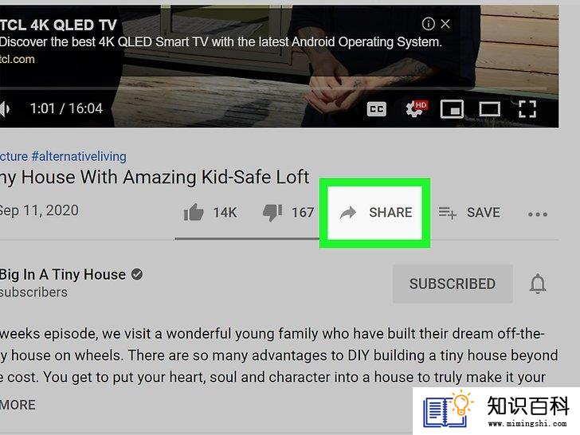Visit the Big In A Tiny House channel
This screenshot has height=435, width=580.
63,274
